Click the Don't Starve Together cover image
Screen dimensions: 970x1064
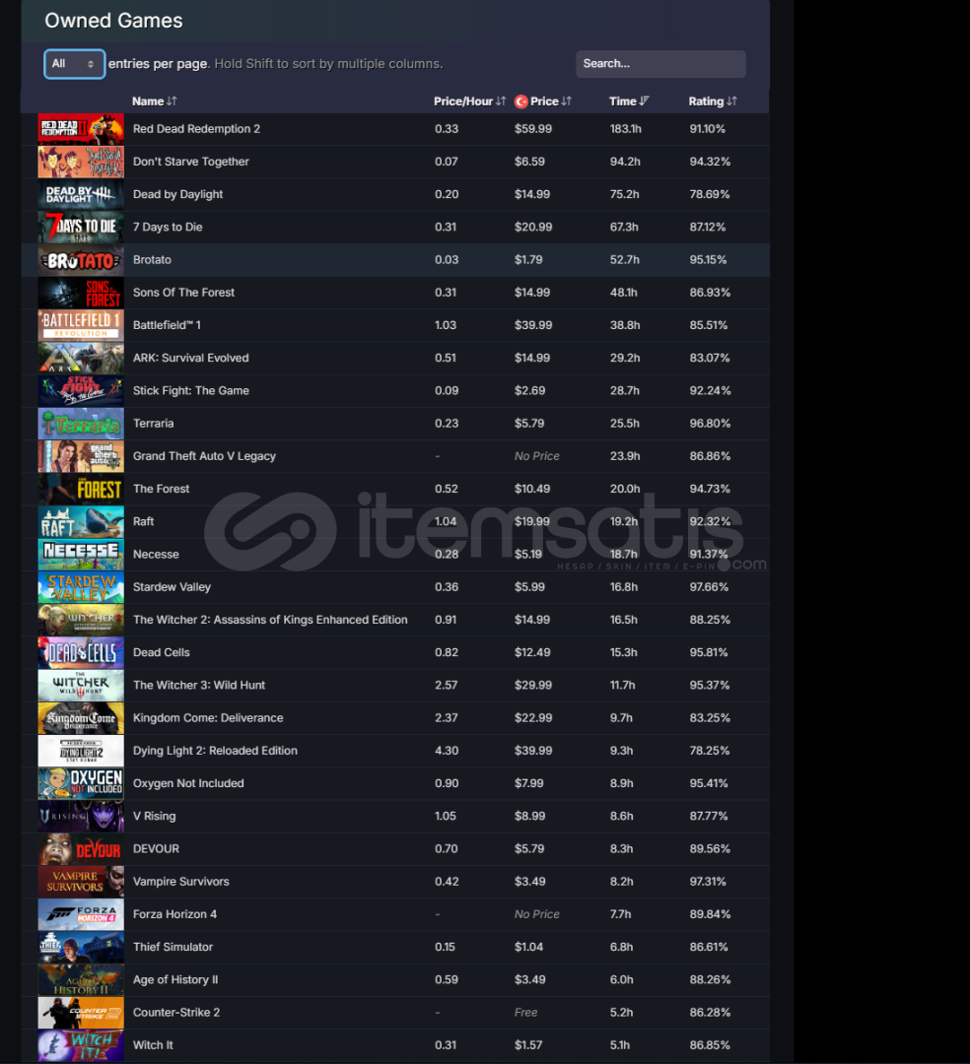pos(81,162)
